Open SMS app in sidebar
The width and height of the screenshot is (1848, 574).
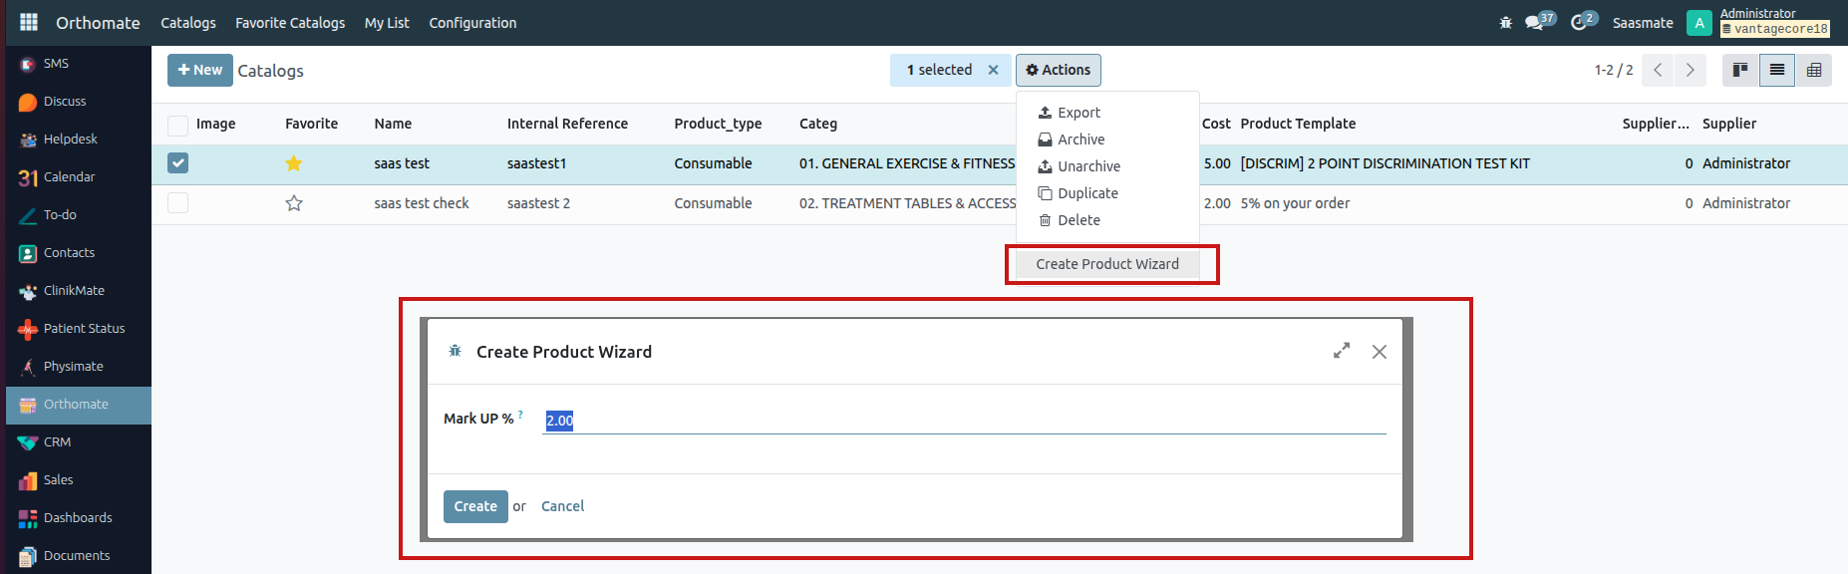79,64
